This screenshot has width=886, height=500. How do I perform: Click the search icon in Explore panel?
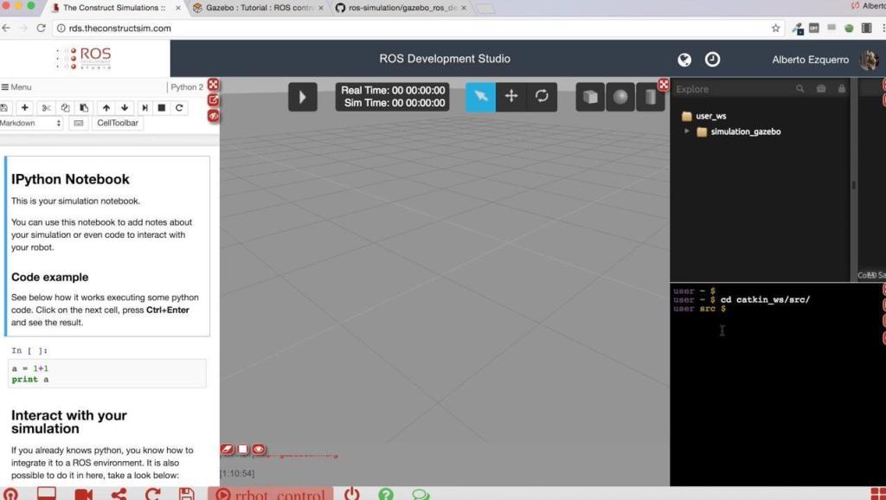coord(800,89)
